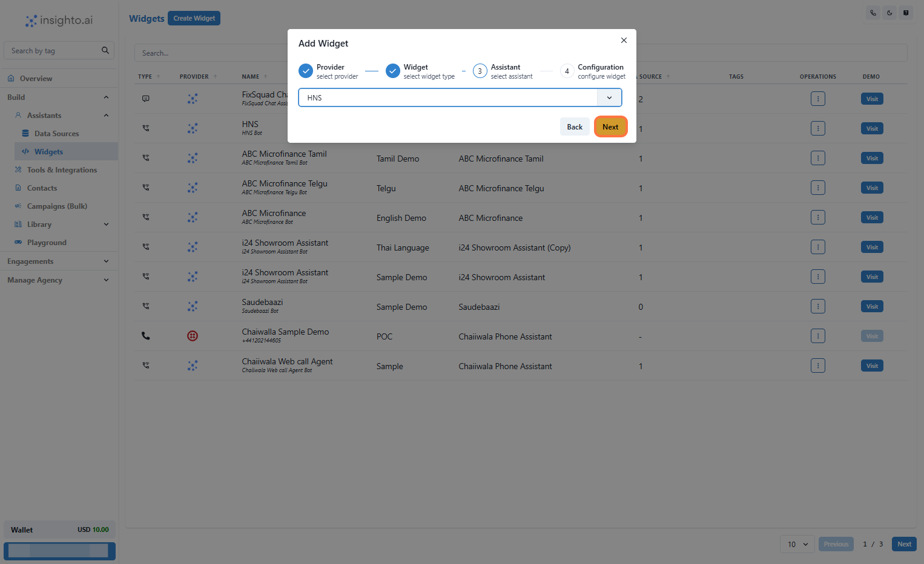Image resolution: width=924 pixels, height=564 pixels.
Task: Visit demo for ABC Microfinance row
Action: [x=872, y=217]
